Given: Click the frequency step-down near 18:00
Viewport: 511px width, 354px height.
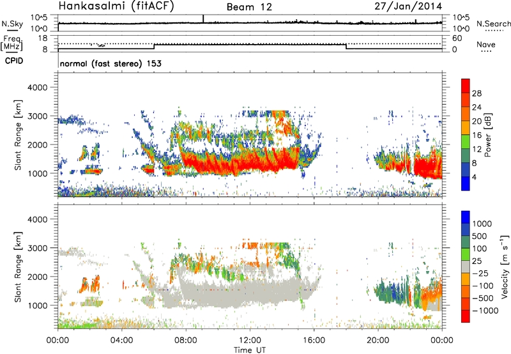Looking at the screenshot, I should click(x=346, y=47).
